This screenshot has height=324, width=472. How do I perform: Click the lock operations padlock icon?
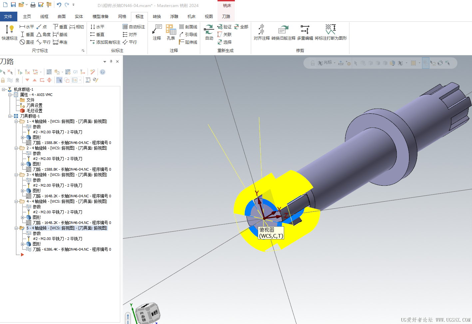click(3, 80)
